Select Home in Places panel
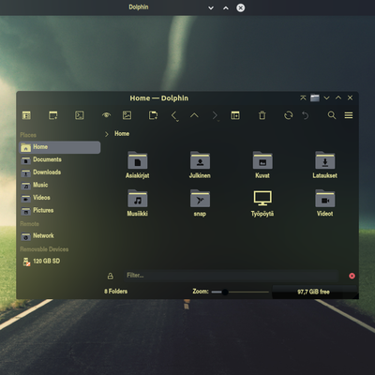 (x=60, y=147)
